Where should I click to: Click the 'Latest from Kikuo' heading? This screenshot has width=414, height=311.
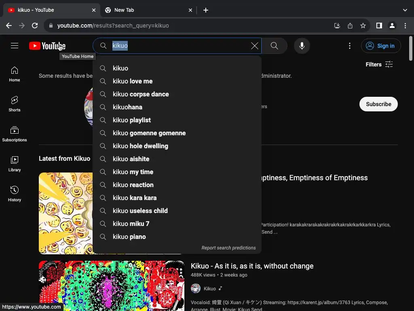coord(64,158)
